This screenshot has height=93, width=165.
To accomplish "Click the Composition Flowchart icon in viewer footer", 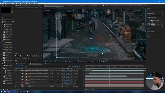I will pos(103,61).
